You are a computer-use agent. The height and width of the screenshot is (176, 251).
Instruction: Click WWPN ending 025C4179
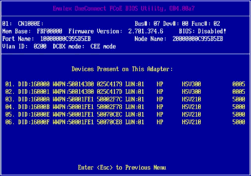[110, 84]
